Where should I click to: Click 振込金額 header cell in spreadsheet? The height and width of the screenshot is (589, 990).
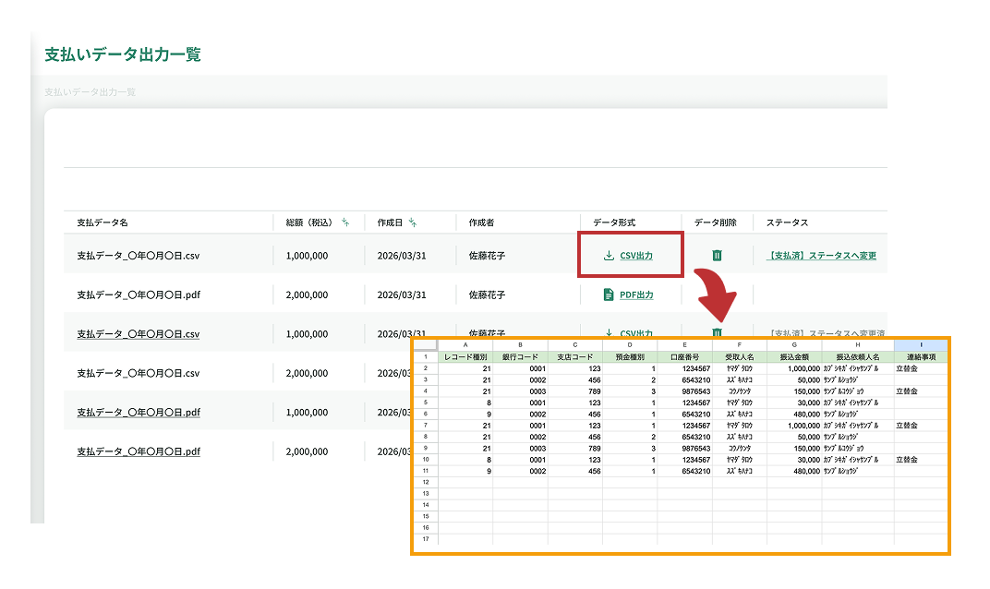pyautogui.click(x=794, y=356)
